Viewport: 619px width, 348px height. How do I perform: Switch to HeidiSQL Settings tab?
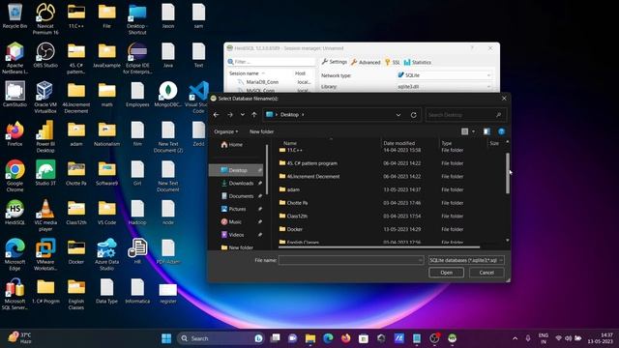click(335, 62)
